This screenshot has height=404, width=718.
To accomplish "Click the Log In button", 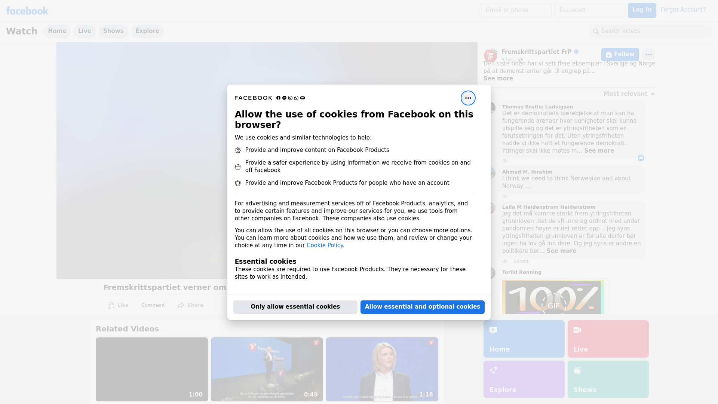I will pos(642,10).
